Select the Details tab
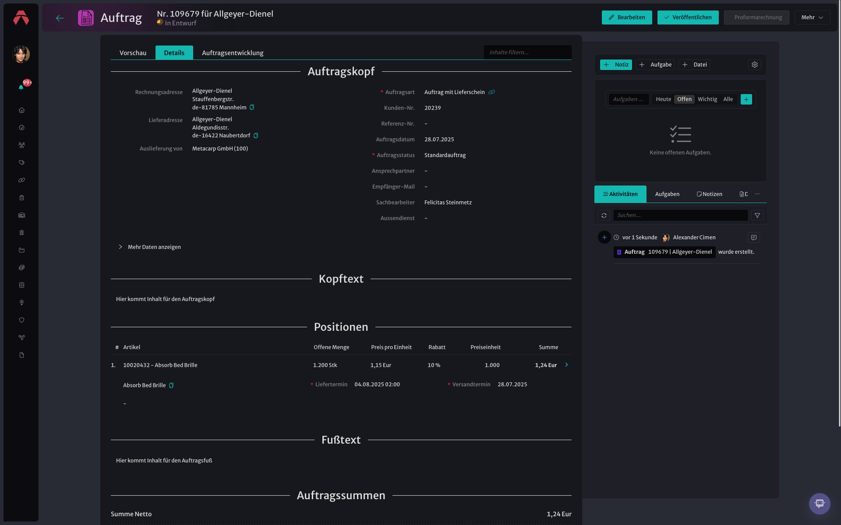Image resolution: width=841 pixels, height=525 pixels. [174, 53]
